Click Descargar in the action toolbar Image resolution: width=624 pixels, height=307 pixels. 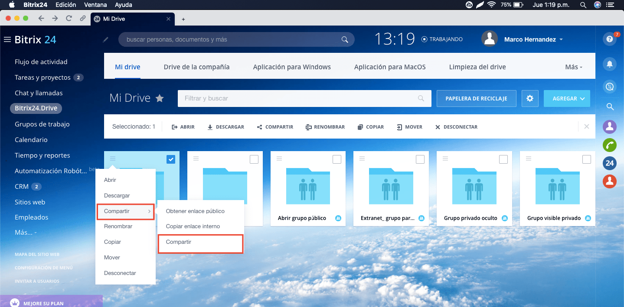(225, 127)
